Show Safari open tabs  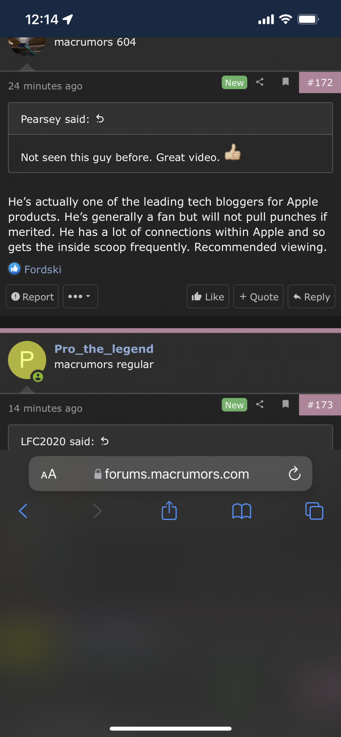[x=314, y=511]
